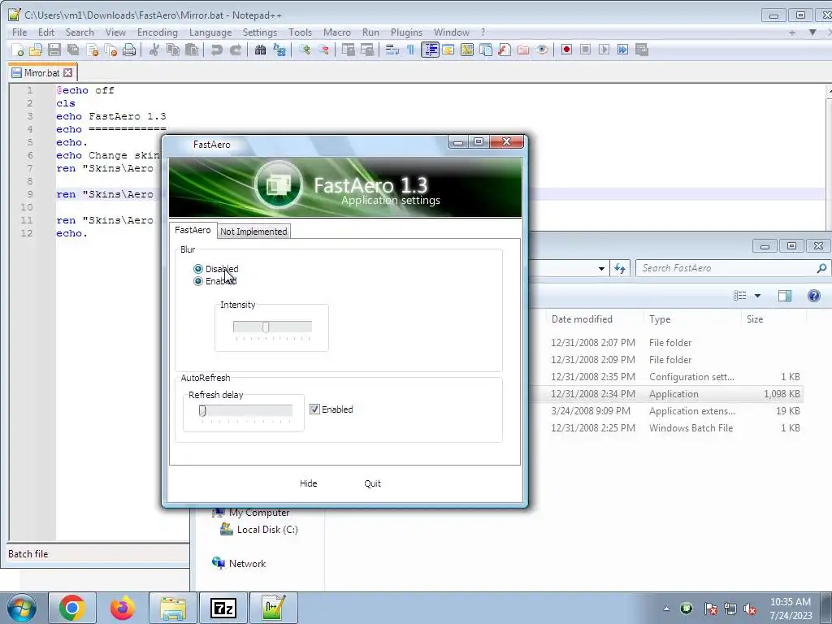Click the Replace toolbar icon
This screenshot has height=624, width=832.
279,50
